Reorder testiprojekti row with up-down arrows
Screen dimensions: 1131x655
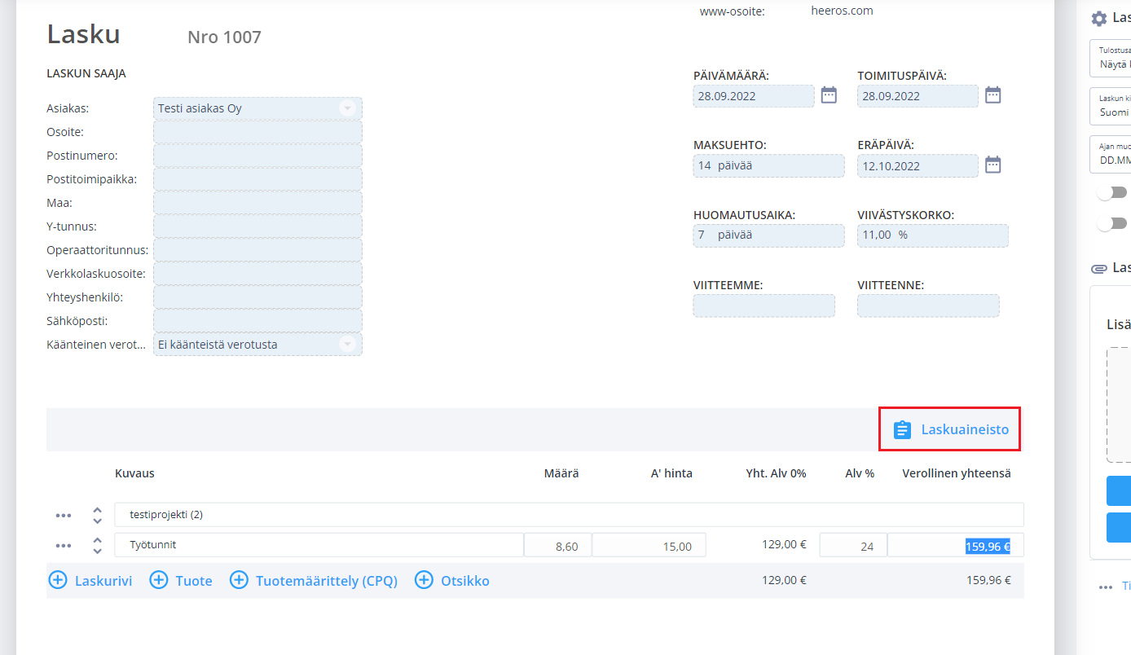point(98,516)
